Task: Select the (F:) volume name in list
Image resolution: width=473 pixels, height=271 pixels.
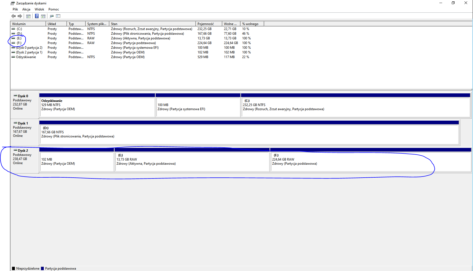Action: pos(19,43)
